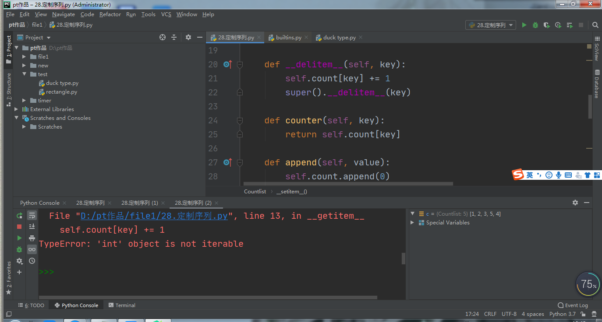The width and height of the screenshot is (602, 322).
Task: Toggle the SciView panel on the right
Action: click(x=596, y=49)
